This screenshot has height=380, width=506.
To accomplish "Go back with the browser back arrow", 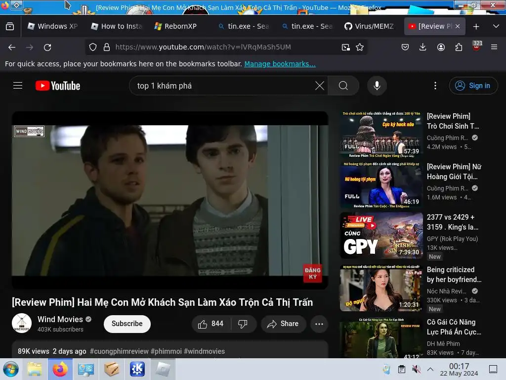I will pos(12,47).
